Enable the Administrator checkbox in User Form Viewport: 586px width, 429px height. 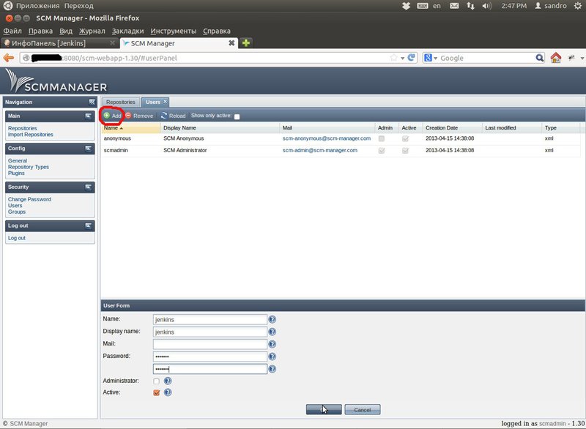tap(156, 381)
